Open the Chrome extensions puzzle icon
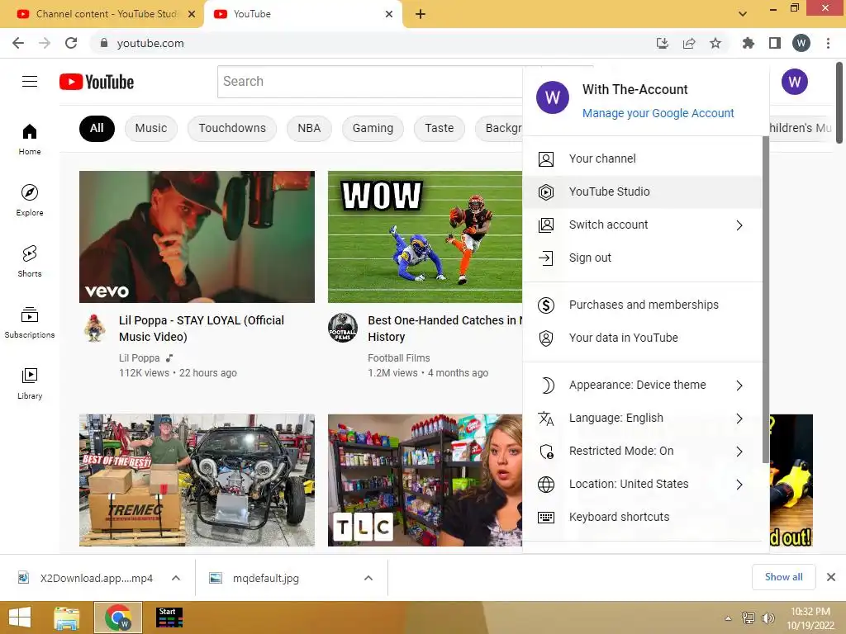The width and height of the screenshot is (846, 634). pos(748,43)
